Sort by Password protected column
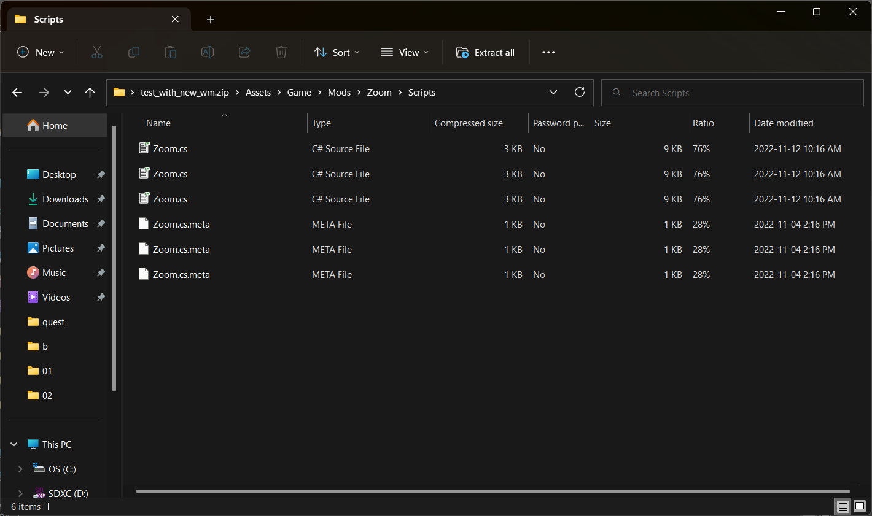Image resolution: width=872 pixels, height=516 pixels. point(559,123)
